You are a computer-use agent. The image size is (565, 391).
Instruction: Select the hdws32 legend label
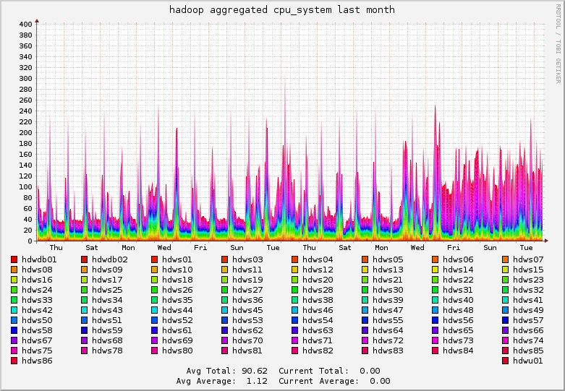(x=528, y=290)
